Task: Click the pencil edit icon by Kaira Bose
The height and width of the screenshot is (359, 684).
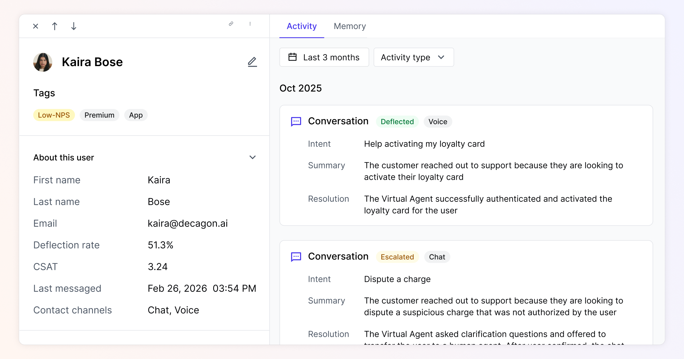Action: pos(252,62)
